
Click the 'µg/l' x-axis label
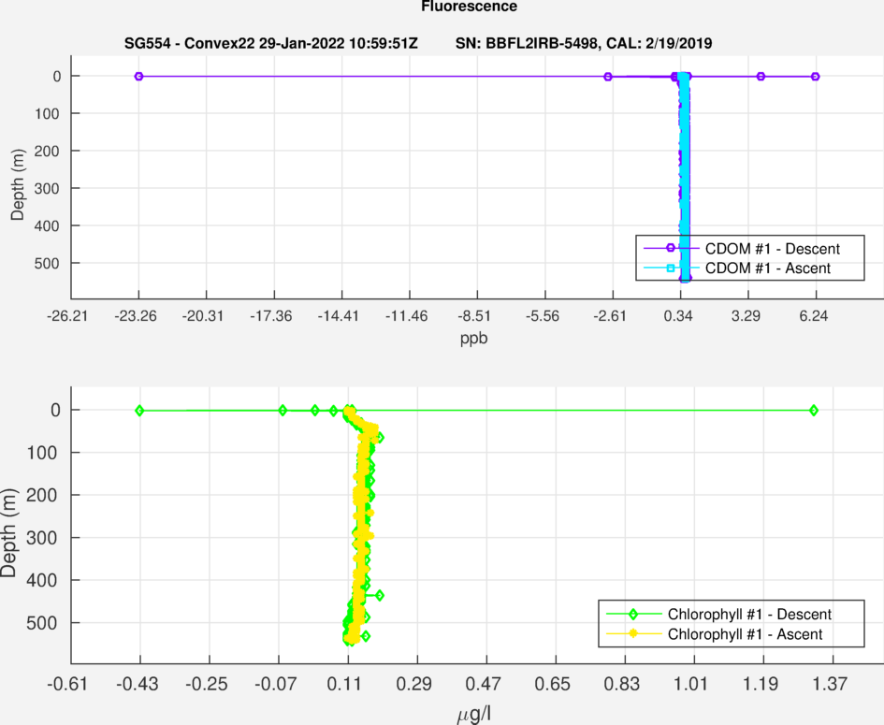point(473,715)
